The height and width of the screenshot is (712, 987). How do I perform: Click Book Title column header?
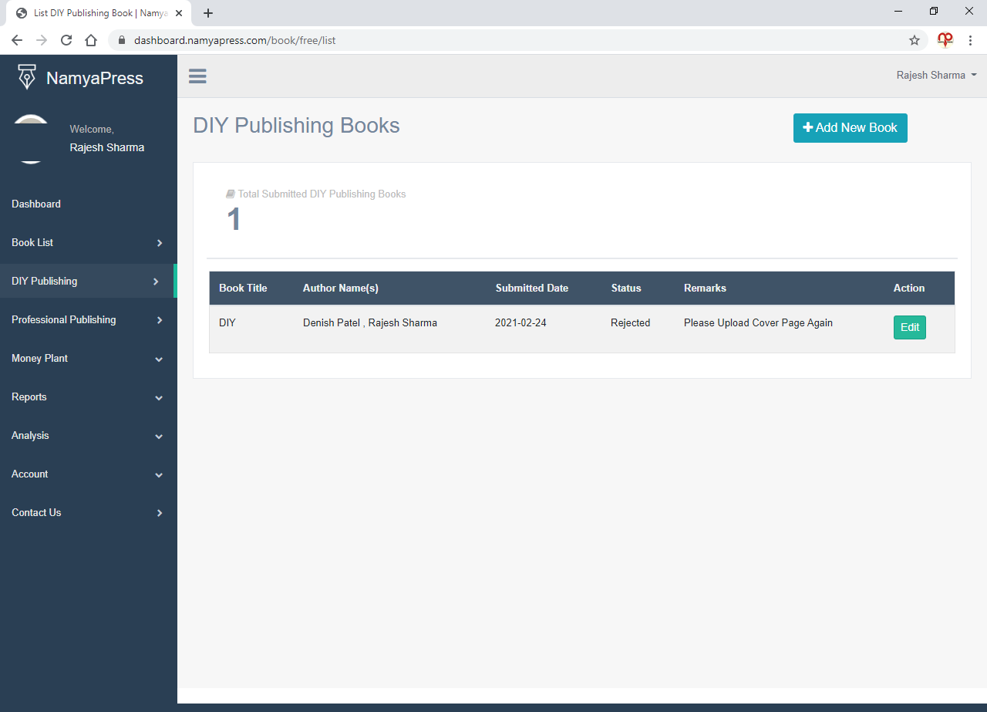[243, 288]
